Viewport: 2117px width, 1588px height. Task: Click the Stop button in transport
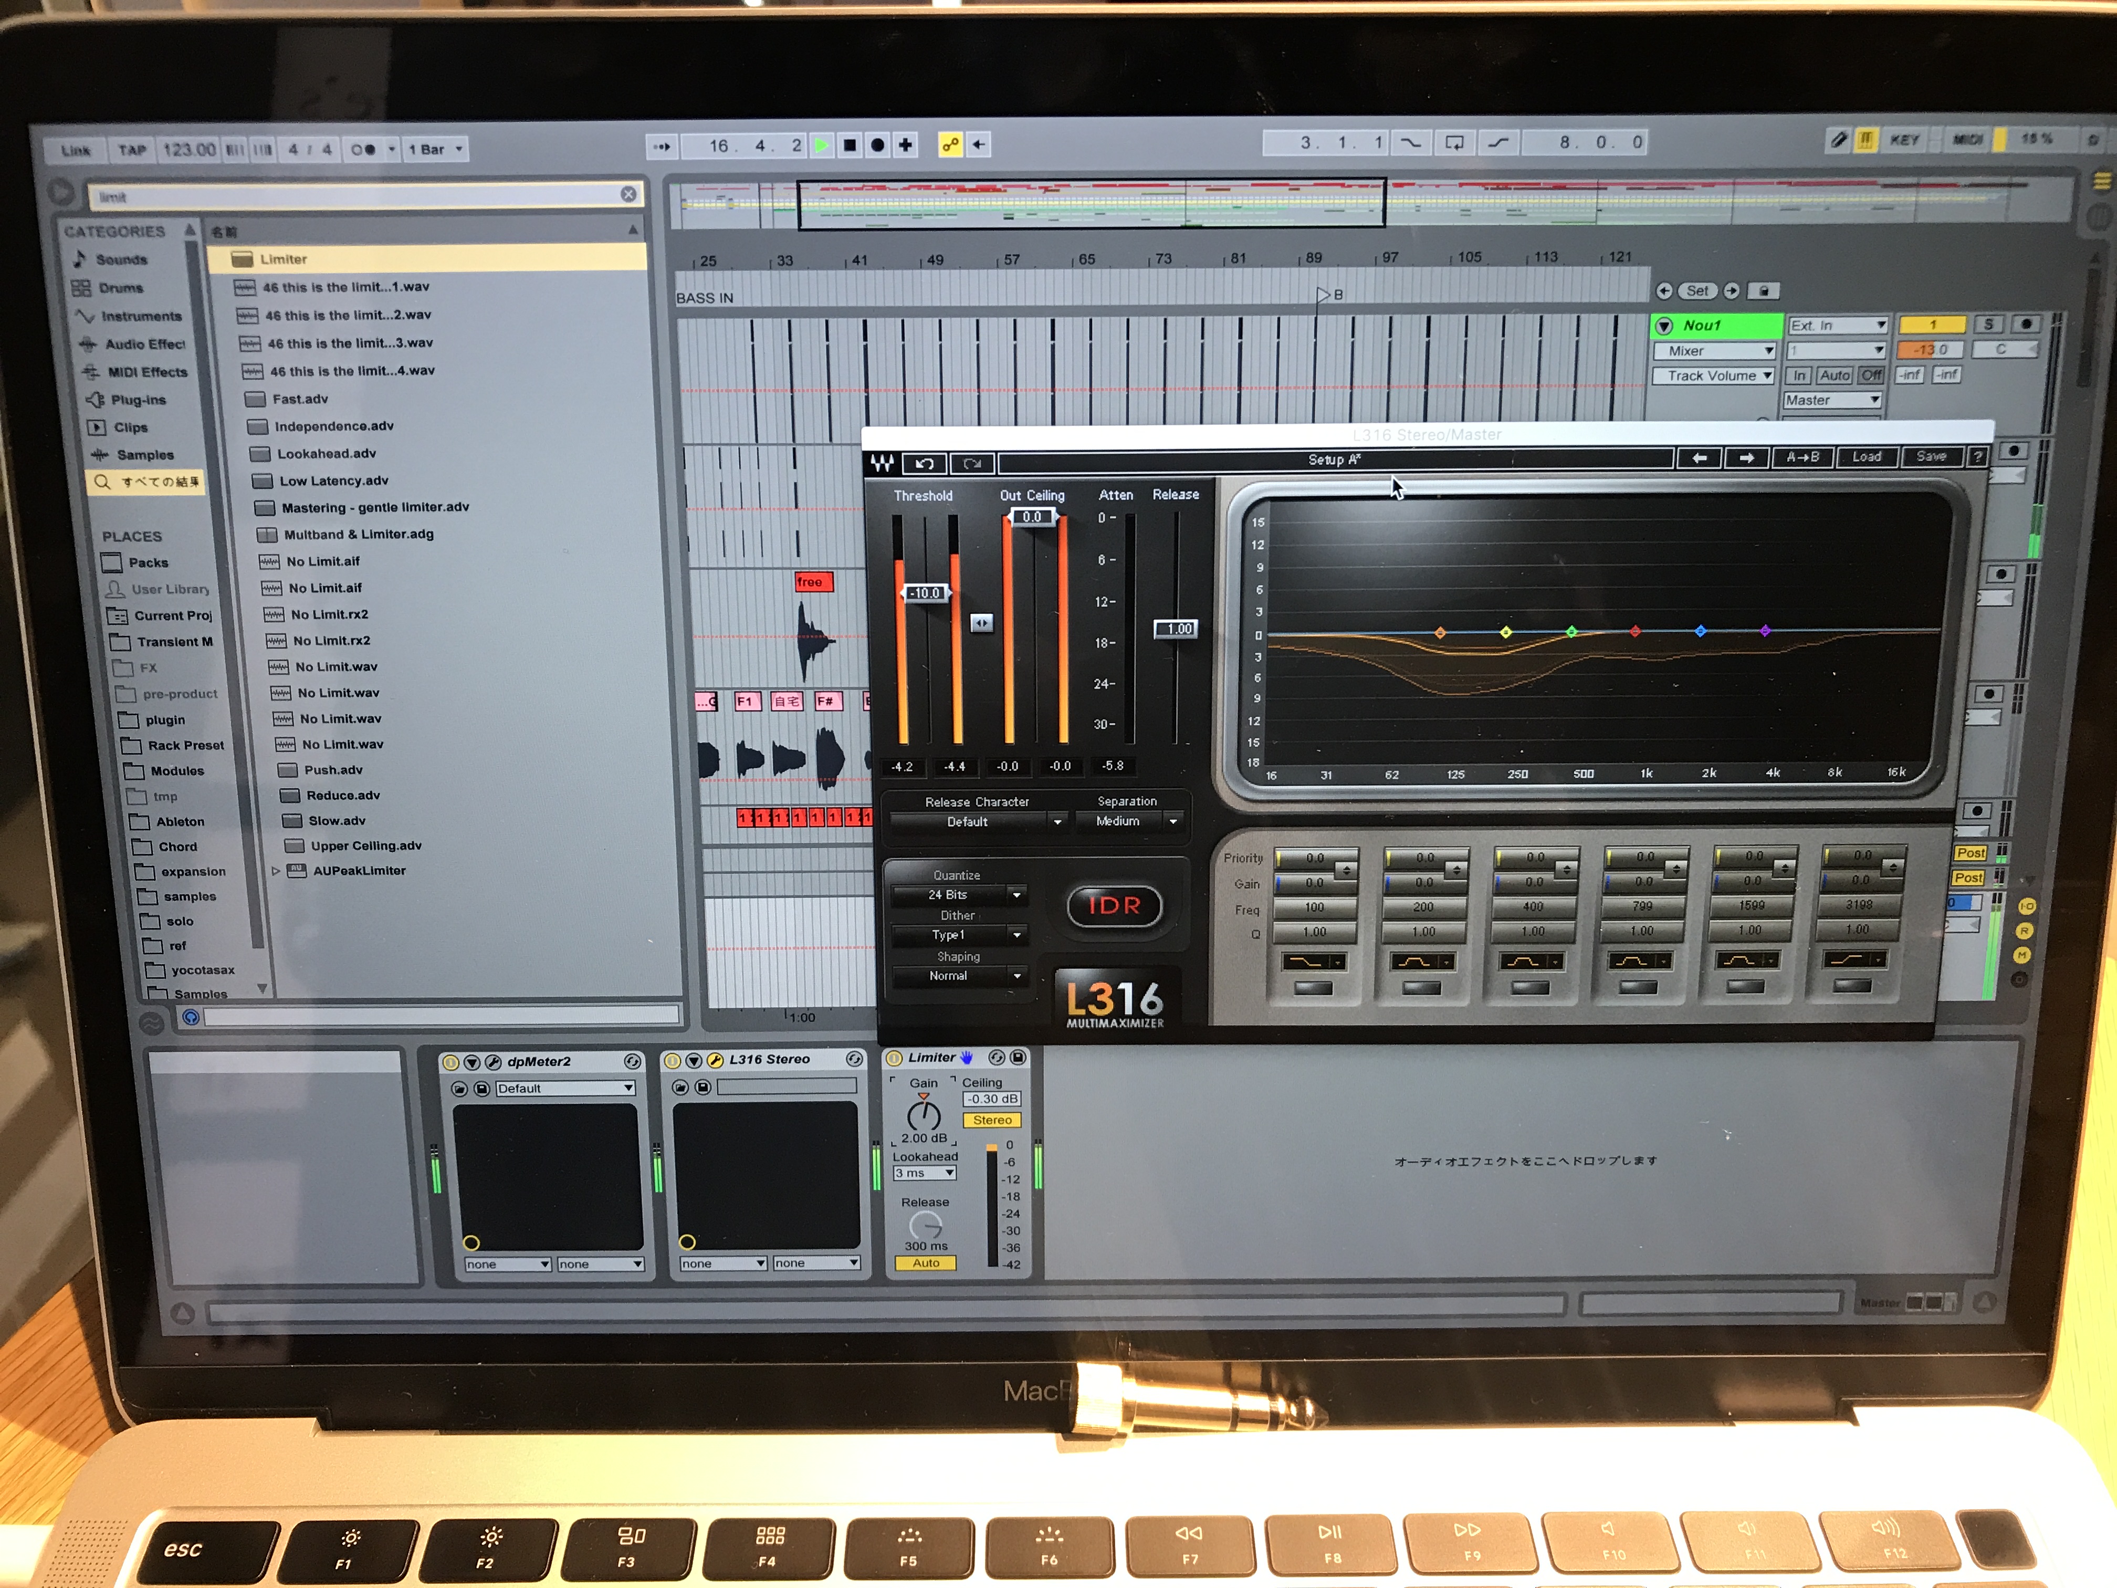click(849, 145)
